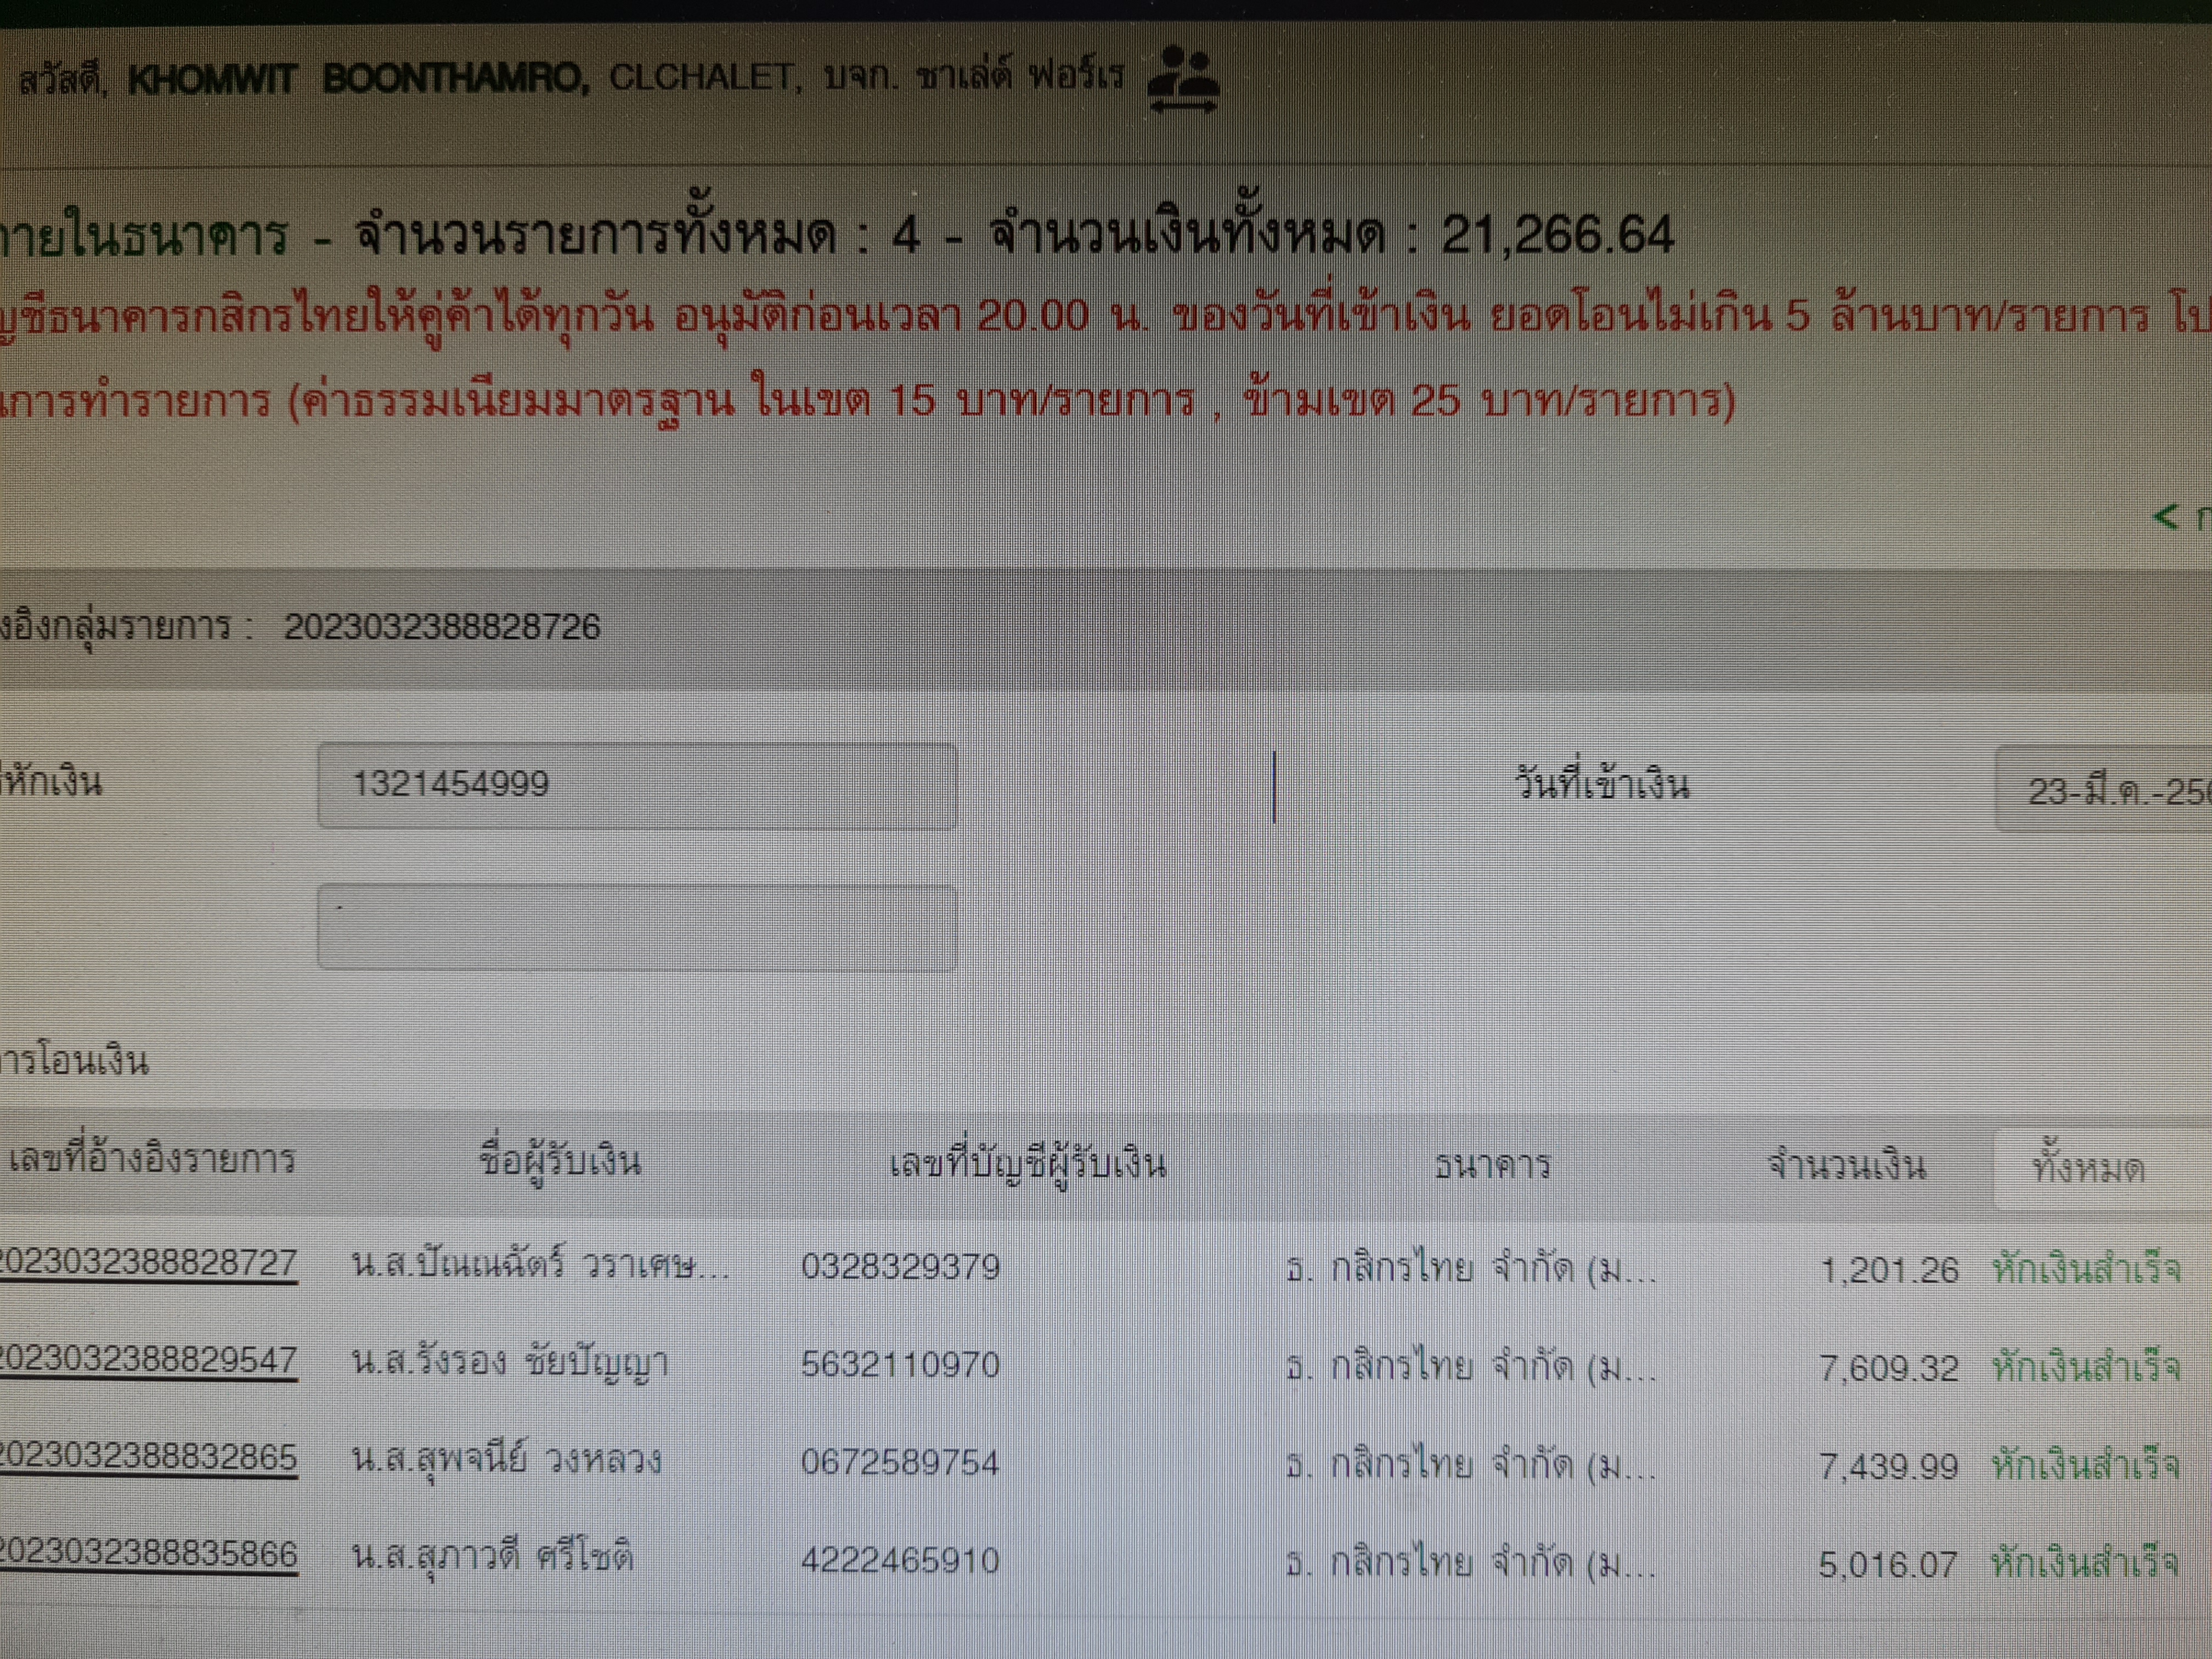
Task: Open transaction reference 2023032388828727
Action: (x=148, y=1262)
